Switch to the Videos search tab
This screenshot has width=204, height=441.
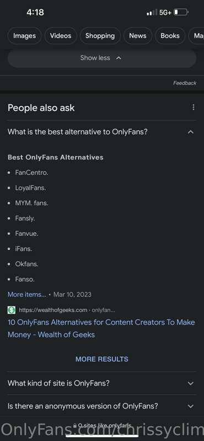(61, 36)
